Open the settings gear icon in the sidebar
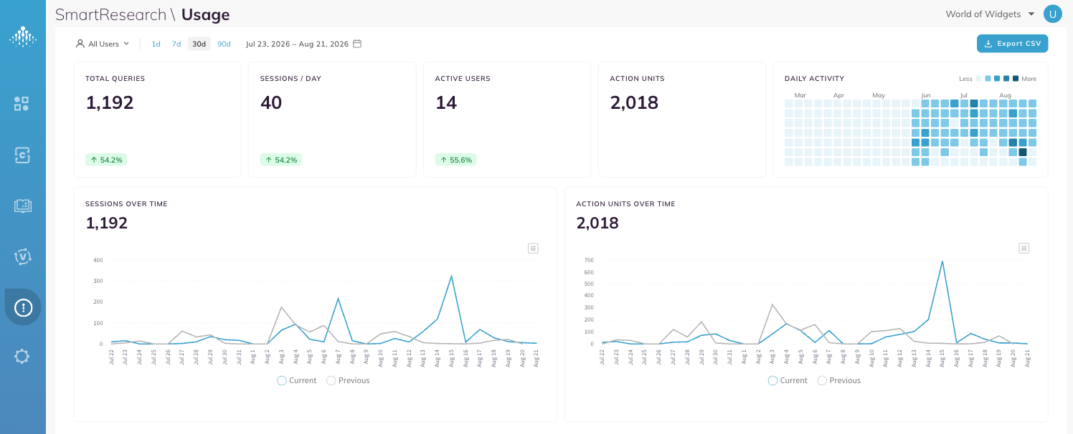 pos(22,356)
